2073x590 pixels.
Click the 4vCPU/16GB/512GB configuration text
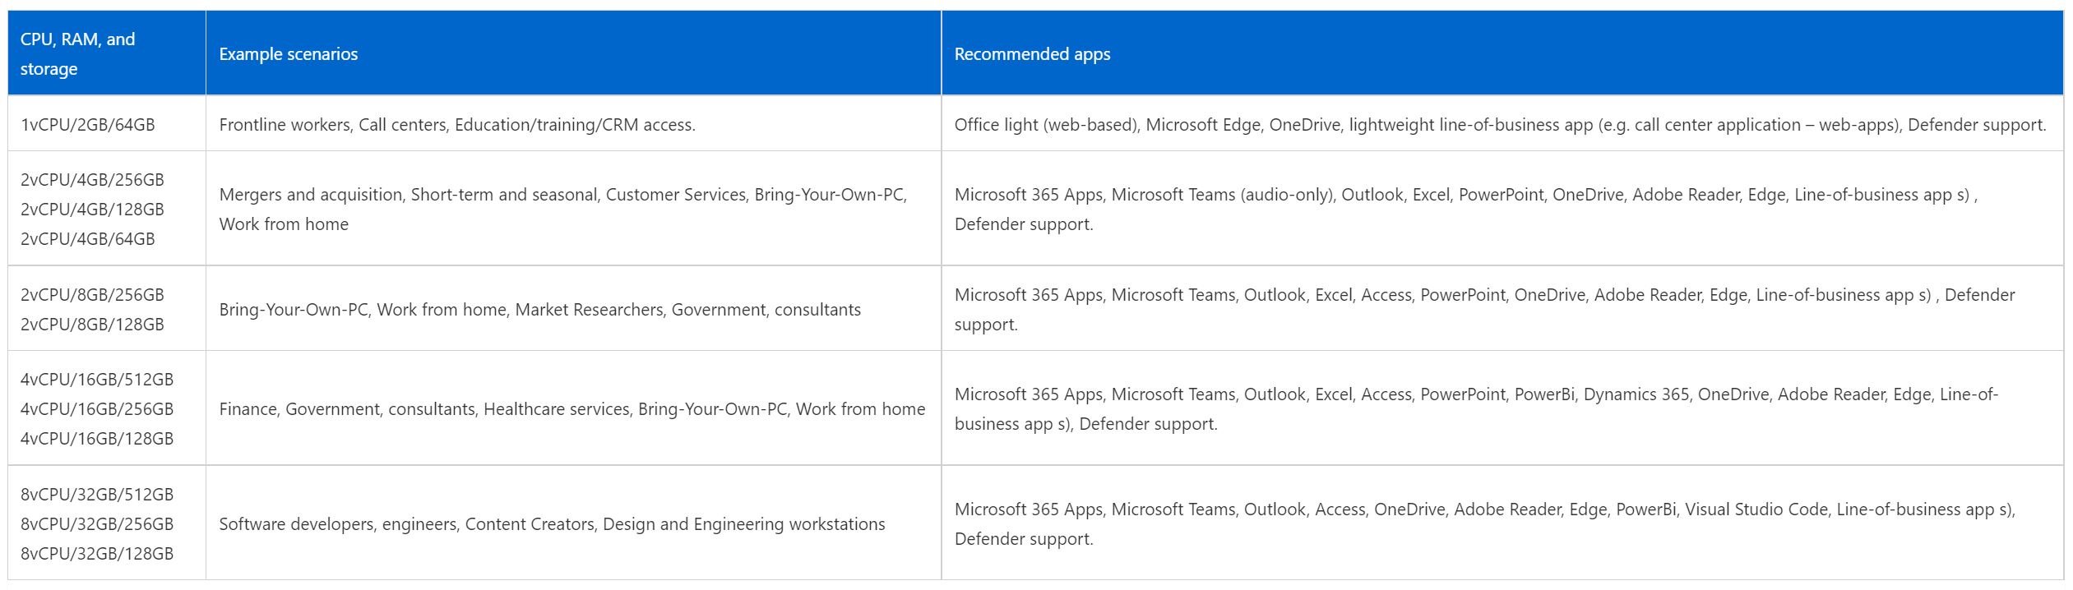[x=97, y=379]
